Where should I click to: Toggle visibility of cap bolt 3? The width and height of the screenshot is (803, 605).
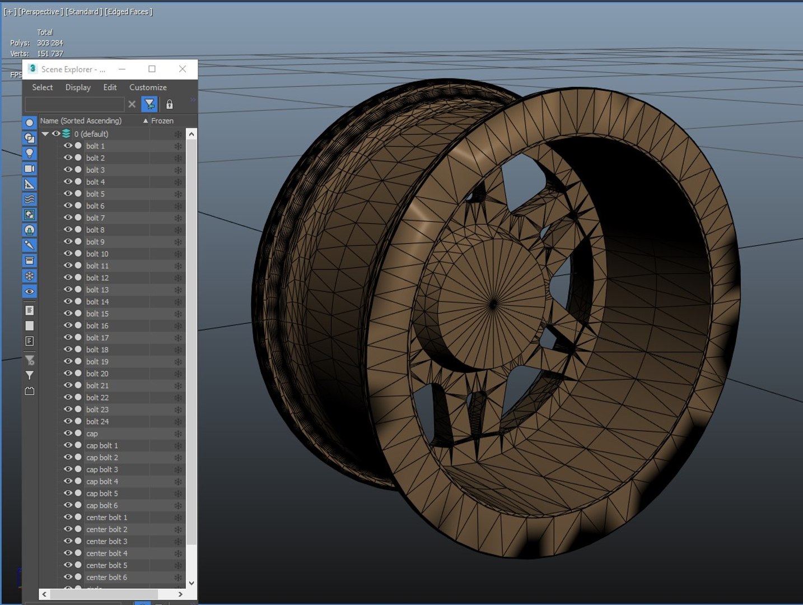pyautogui.click(x=68, y=469)
